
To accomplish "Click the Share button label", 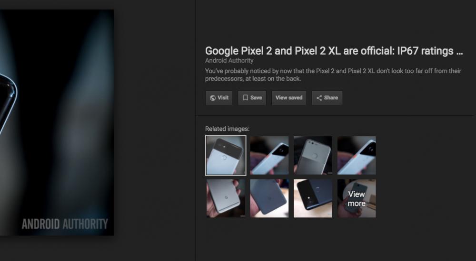I will click(x=331, y=97).
